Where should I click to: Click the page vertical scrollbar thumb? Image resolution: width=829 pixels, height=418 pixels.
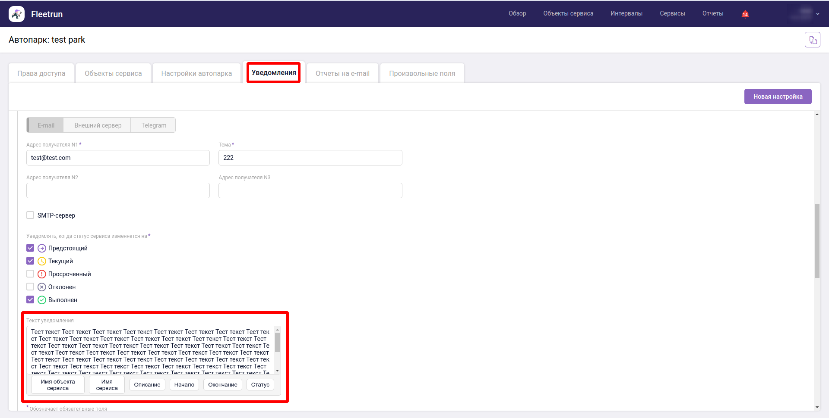[817, 241]
